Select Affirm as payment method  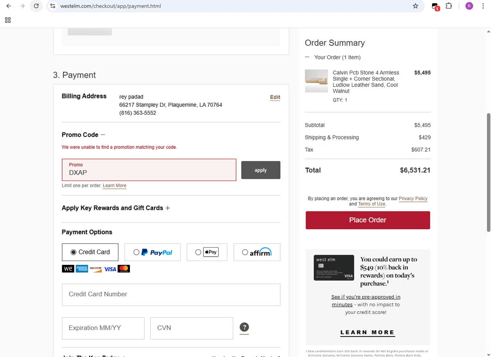point(245,252)
